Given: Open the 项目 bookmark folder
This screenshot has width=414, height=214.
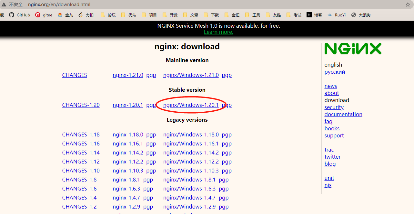Looking at the screenshot, I should click(x=149, y=15).
